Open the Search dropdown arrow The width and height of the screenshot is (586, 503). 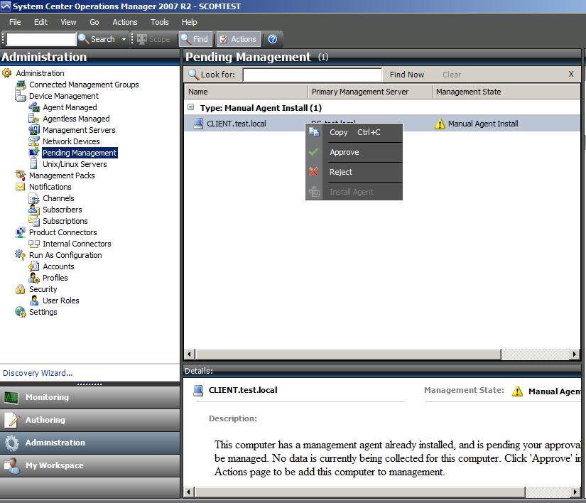click(x=124, y=39)
